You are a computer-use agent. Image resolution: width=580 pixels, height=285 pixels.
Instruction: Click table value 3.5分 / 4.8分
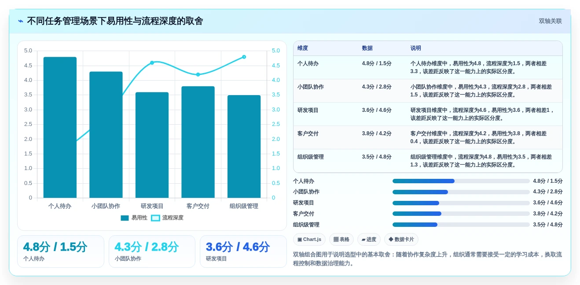click(377, 157)
